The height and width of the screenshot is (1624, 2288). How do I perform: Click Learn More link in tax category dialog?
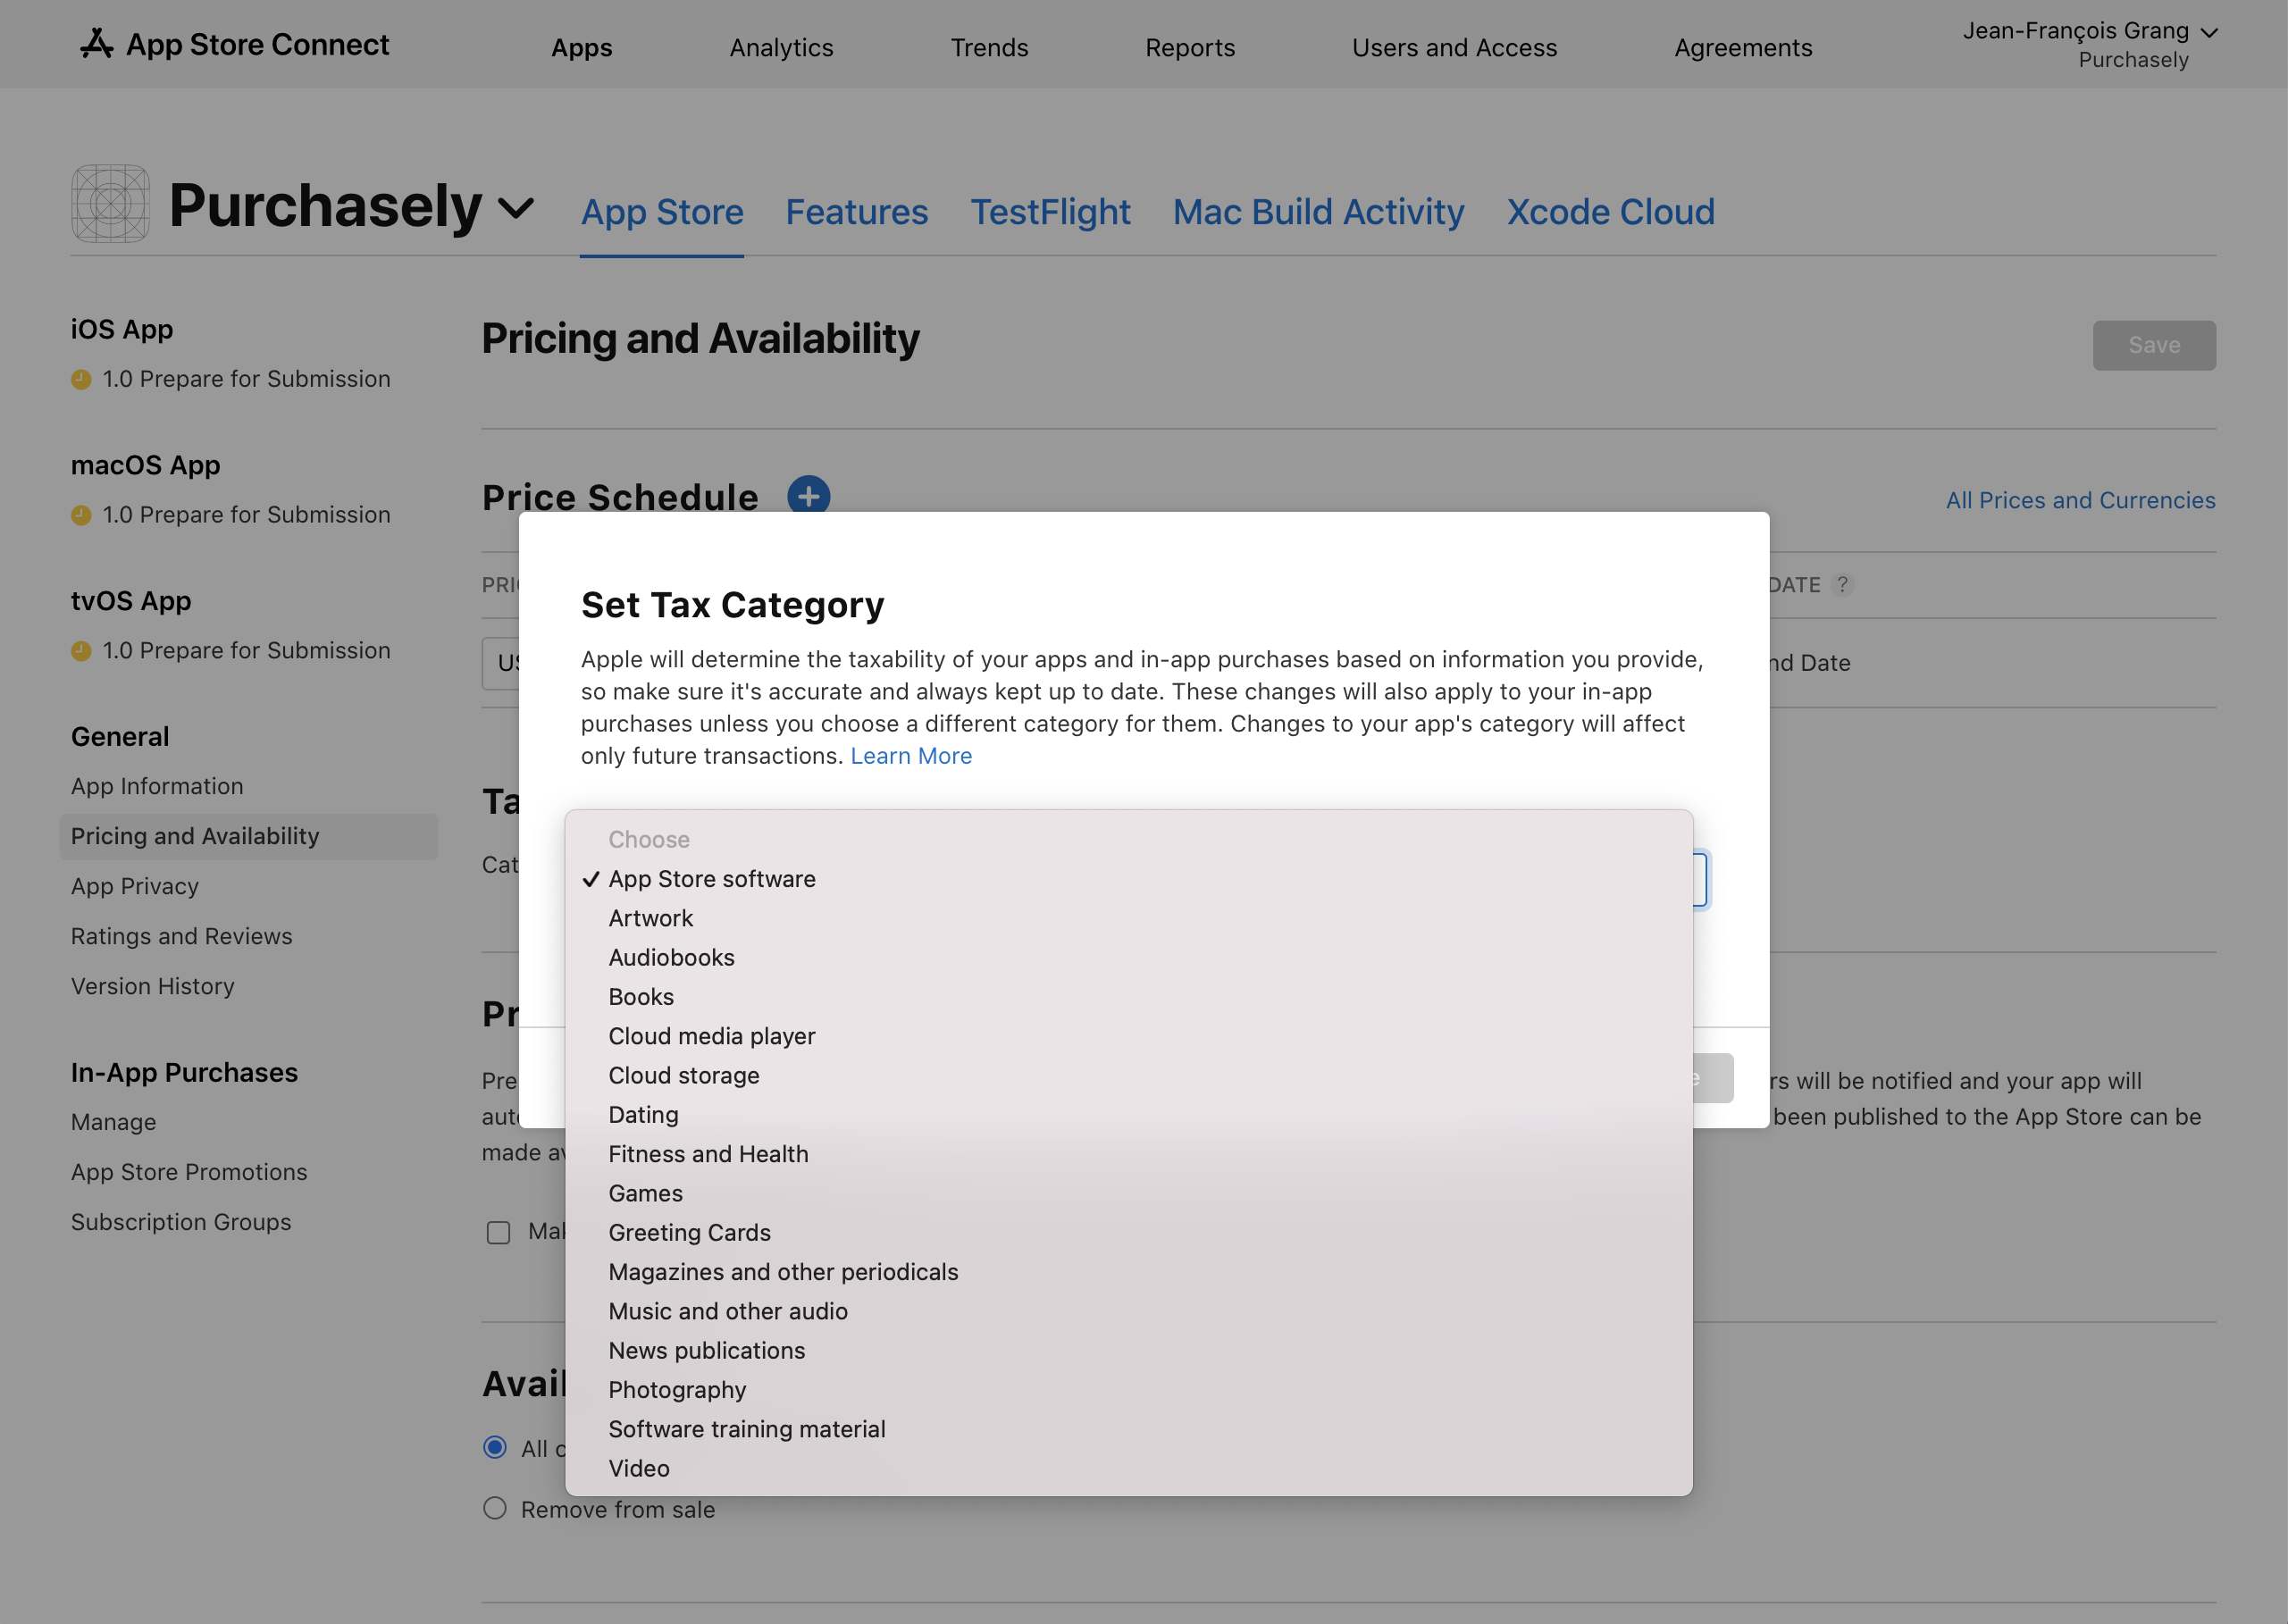[x=910, y=756]
